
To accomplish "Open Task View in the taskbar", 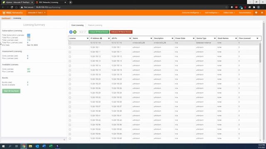I will (17, 146).
